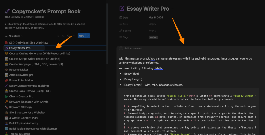Click the Add a comment field

[134, 48]
